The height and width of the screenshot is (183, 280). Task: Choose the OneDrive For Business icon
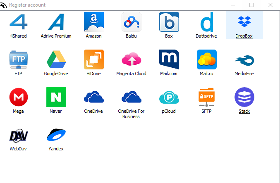132,97
